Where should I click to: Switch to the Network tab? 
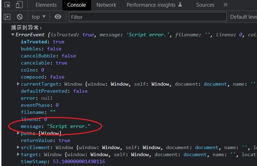pos(106,5)
